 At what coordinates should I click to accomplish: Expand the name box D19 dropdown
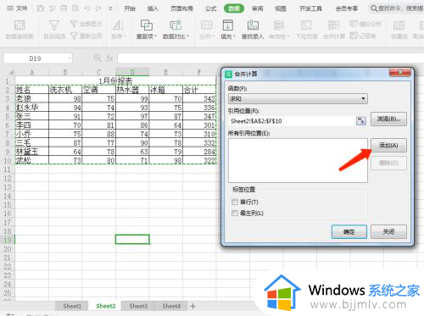pyautogui.click(x=70, y=58)
